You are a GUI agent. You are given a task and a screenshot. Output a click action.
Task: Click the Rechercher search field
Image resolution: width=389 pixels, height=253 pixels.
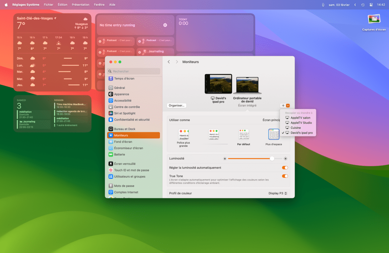click(x=134, y=71)
